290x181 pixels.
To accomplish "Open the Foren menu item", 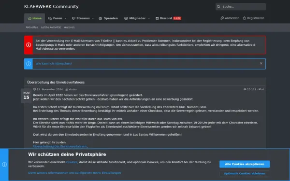I will (x=58, y=18).
